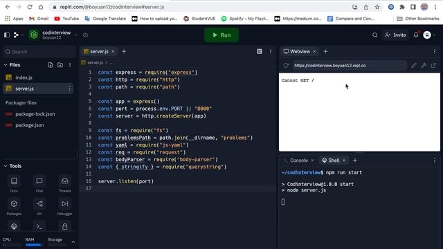Open the Shell pane more options
This screenshot has width=443, height=249.
435,160
